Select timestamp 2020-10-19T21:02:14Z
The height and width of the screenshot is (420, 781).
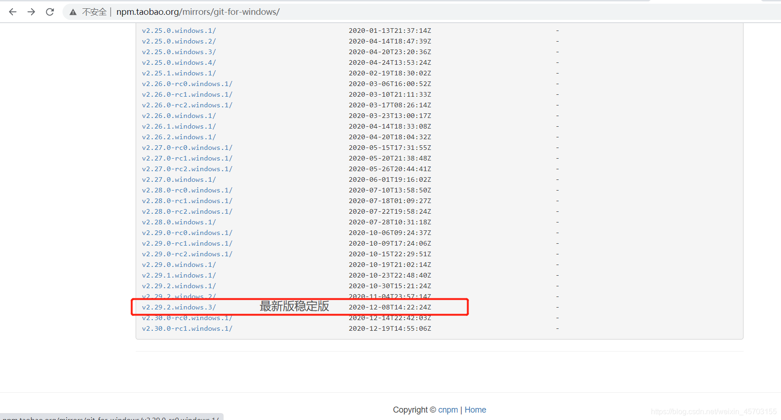click(390, 265)
